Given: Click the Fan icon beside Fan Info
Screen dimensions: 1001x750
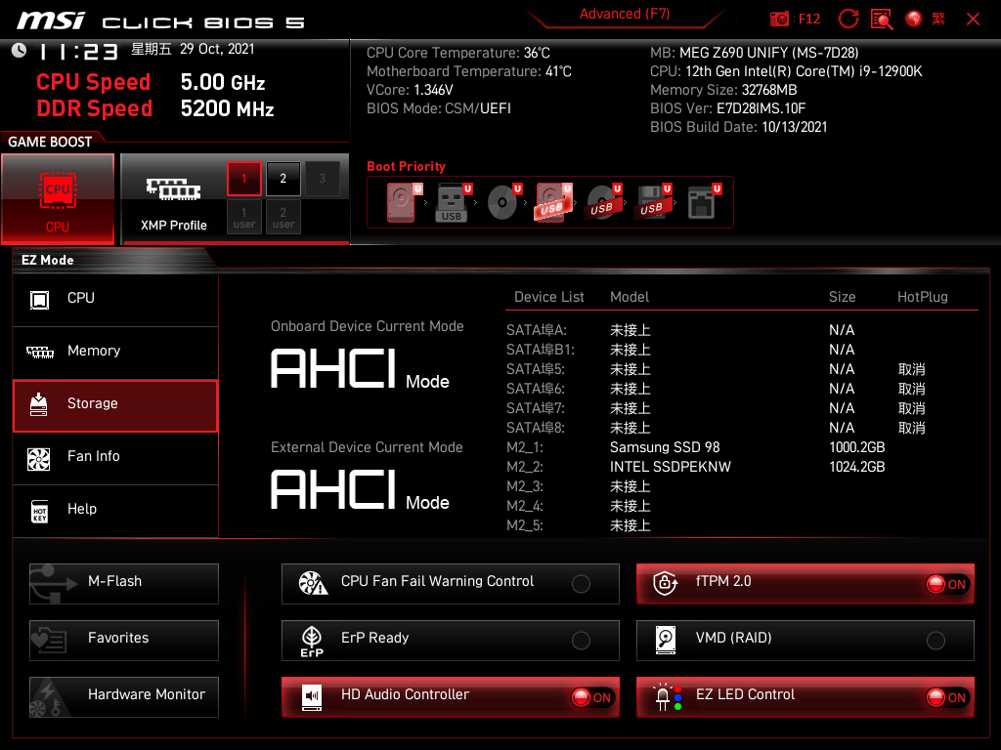Looking at the screenshot, I should [x=39, y=459].
